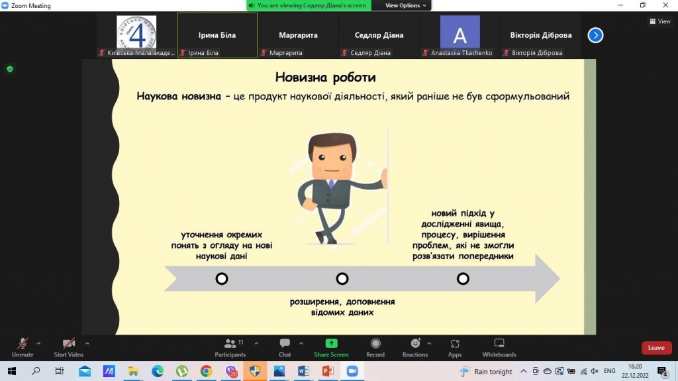Open the 'Rain tonight' weather widget
Viewport: 678px width, 381px height.
[485, 371]
